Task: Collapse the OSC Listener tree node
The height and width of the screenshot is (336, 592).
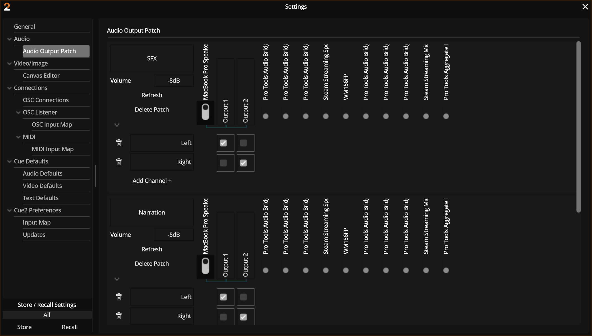Action: (18, 113)
